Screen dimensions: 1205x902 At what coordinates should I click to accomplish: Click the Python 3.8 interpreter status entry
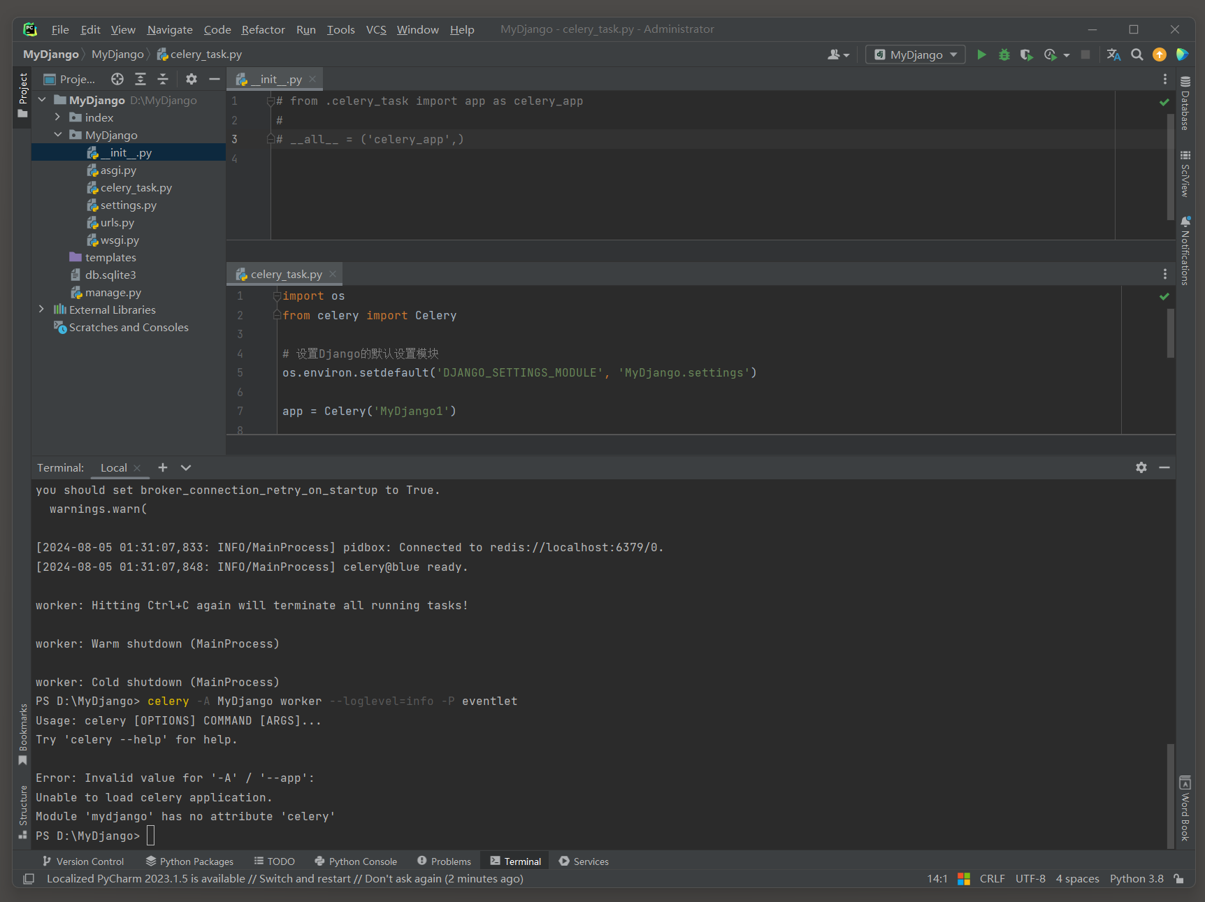[1137, 879]
